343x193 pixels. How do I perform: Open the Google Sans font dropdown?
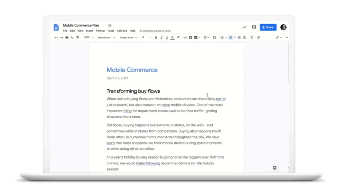tap(128, 37)
